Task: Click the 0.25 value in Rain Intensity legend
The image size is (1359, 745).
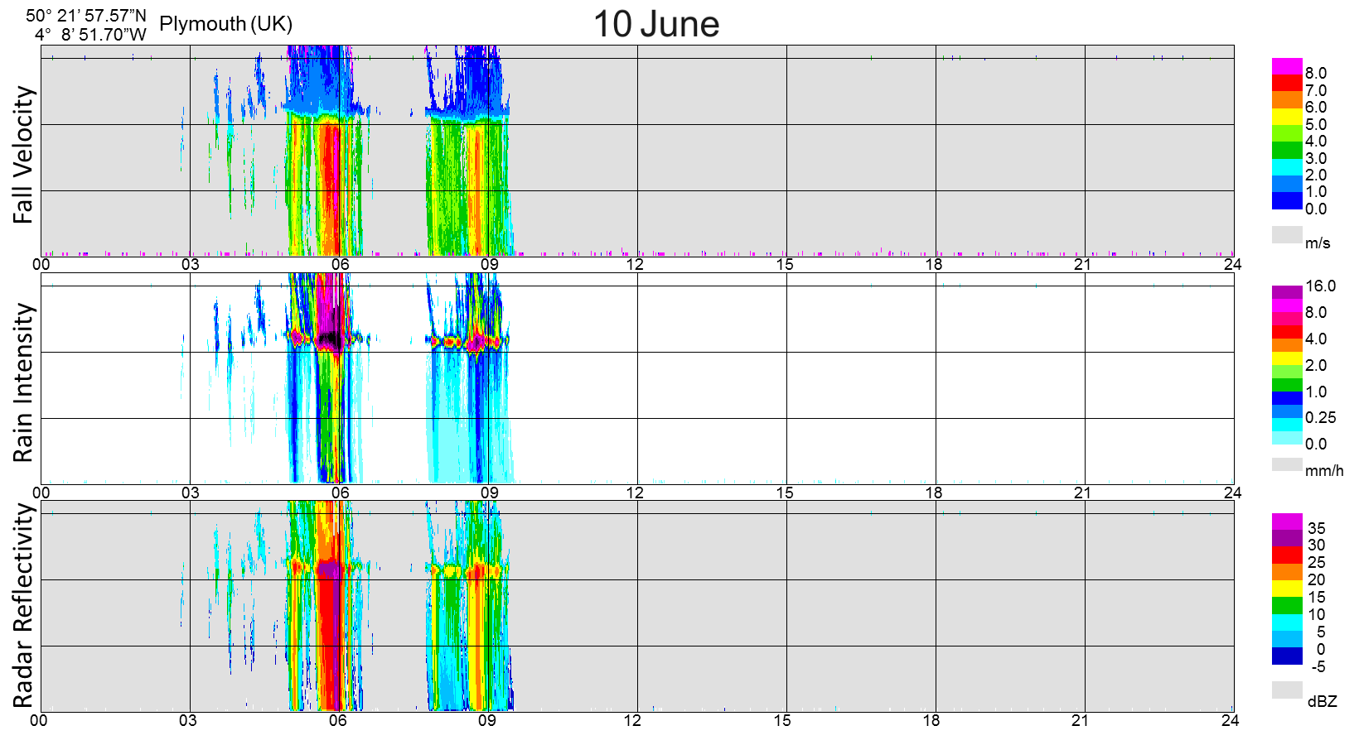Action: click(1321, 417)
